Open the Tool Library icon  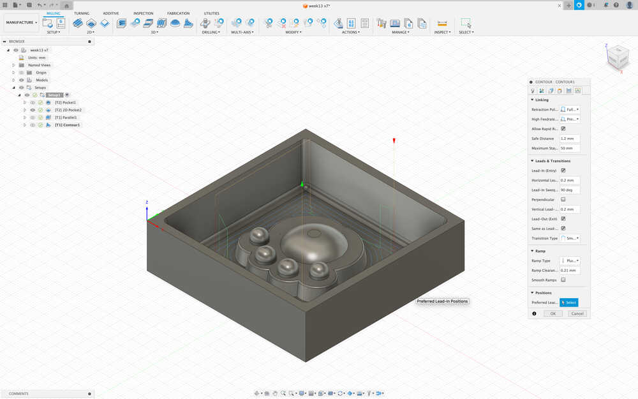click(382, 23)
